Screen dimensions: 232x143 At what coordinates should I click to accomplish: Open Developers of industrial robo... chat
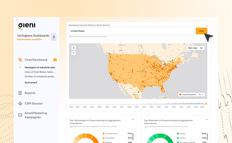40,68
